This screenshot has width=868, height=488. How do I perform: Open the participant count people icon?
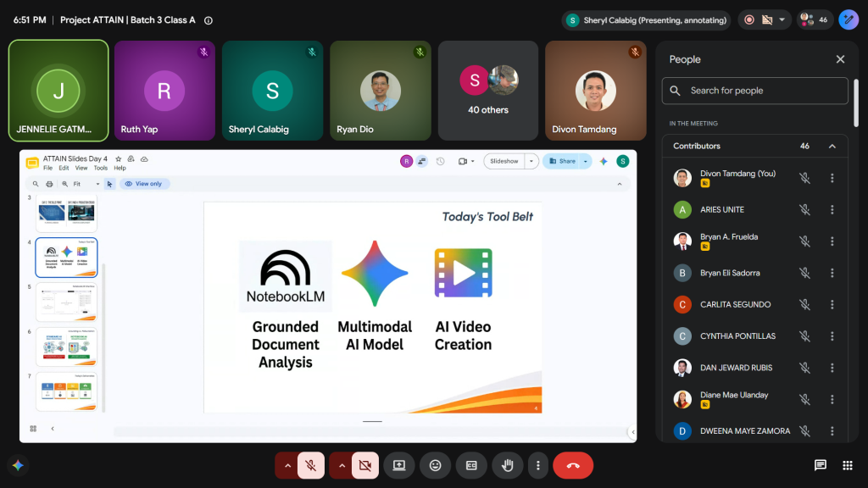pos(815,20)
